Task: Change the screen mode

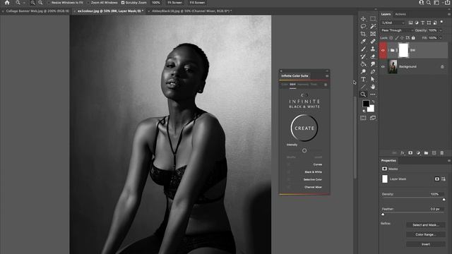Action: click(x=373, y=118)
